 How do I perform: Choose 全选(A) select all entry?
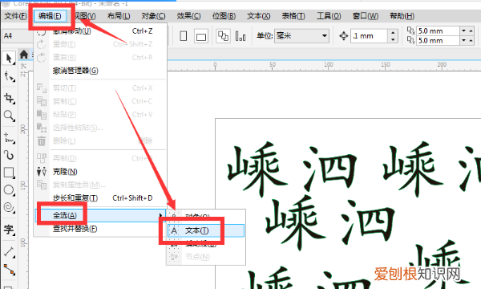(x=101, y=215)
